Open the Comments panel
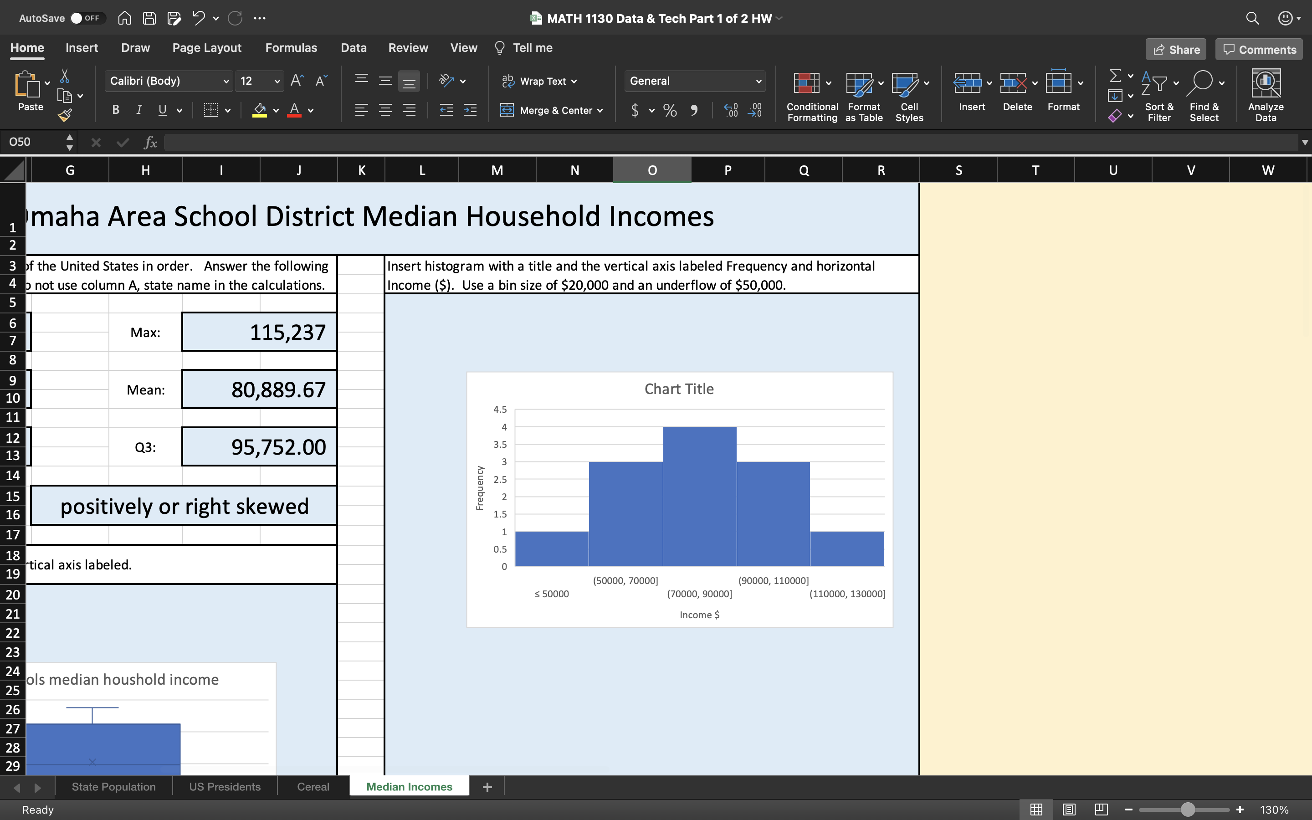 [x=1258, y=49]
